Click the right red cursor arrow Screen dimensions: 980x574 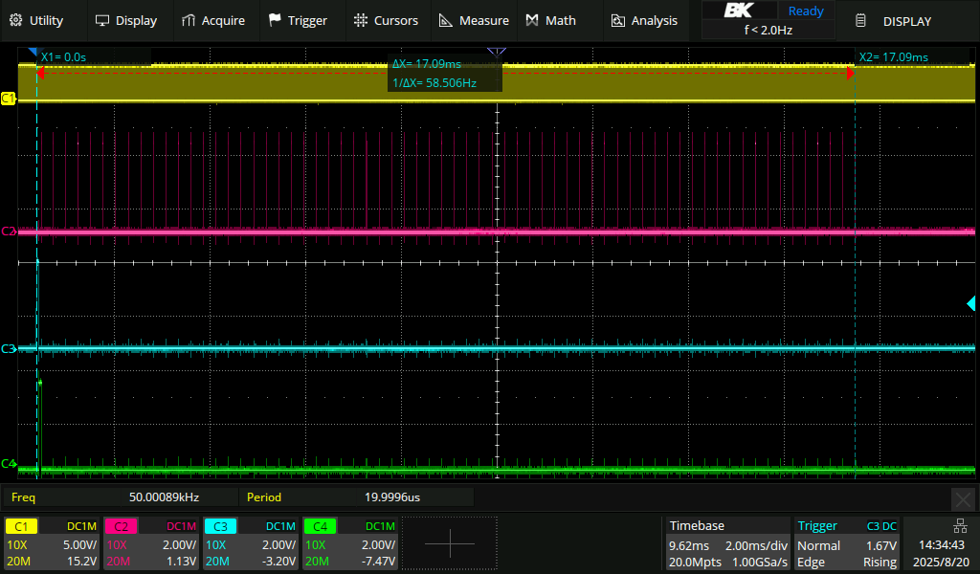[x=850, y=74]
